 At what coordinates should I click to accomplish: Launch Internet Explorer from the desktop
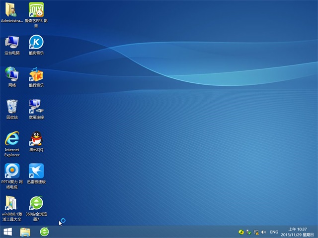tap(12, 139)
